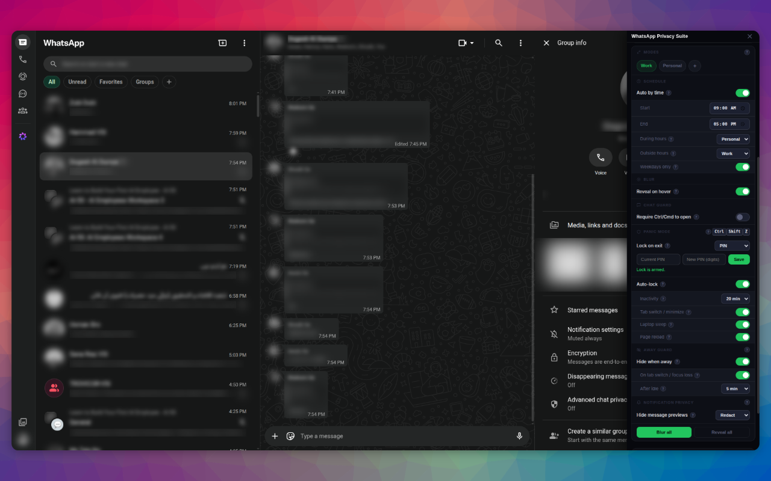Click help icon next to Auto by time
Screen dimensions: 771x481
pos(669,93)
